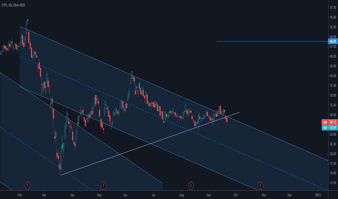Screen dimensions: 338x199
Task: Click the Bid 28.09 price label
Action: tap(330, 128)
